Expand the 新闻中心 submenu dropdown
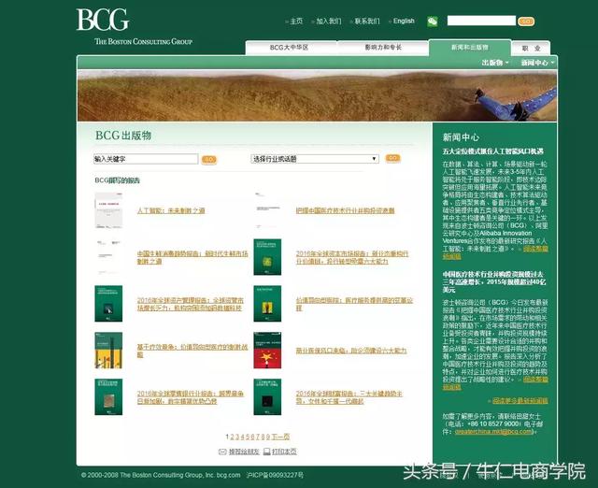Screen dimensions: 598x488 [x=538, y=63]
